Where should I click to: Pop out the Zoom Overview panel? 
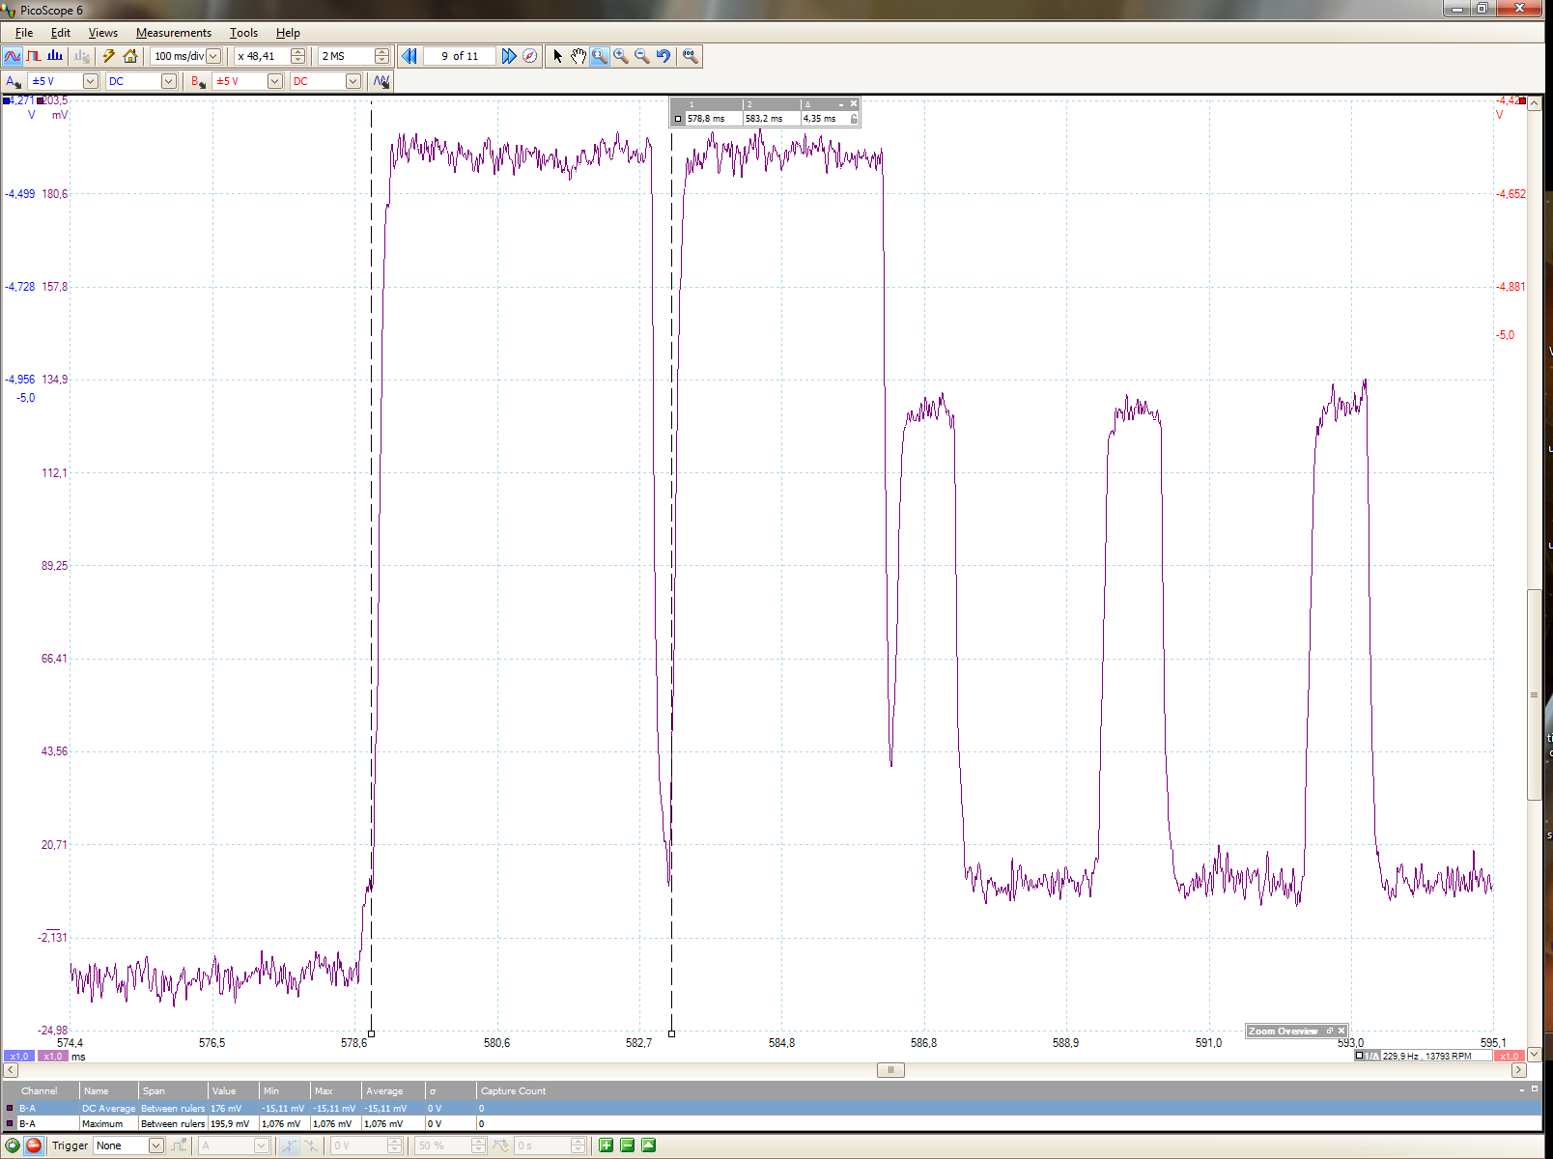tap(1329, 1031)
